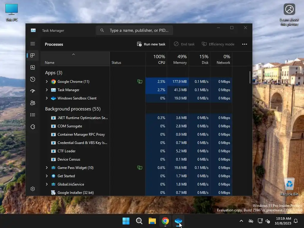The height and width of the screenshot is (228, 304).
Task: Open taskbar Search
Action: 139,221
